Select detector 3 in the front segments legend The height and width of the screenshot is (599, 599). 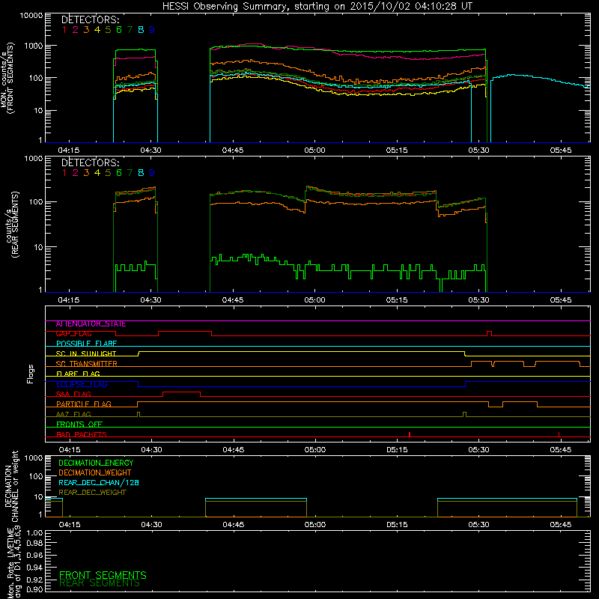coord(86,30)
